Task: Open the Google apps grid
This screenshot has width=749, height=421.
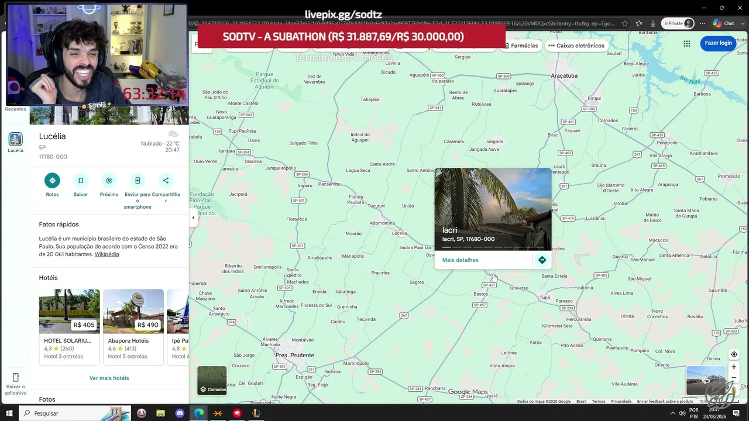Action: (687, 43)
